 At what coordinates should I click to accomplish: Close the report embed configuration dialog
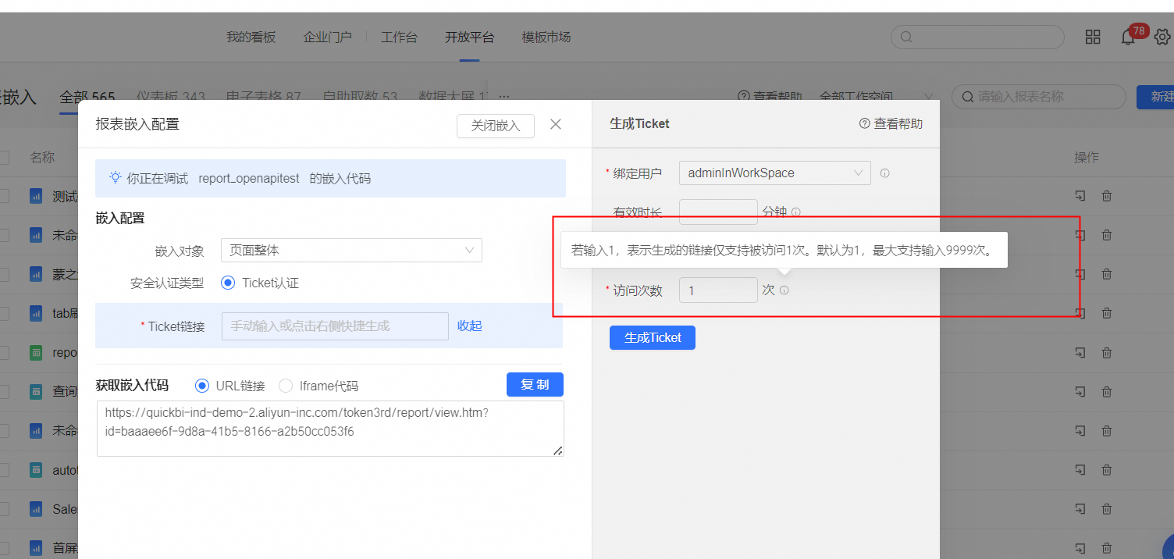pyautogui.click(x=556, y=124)
